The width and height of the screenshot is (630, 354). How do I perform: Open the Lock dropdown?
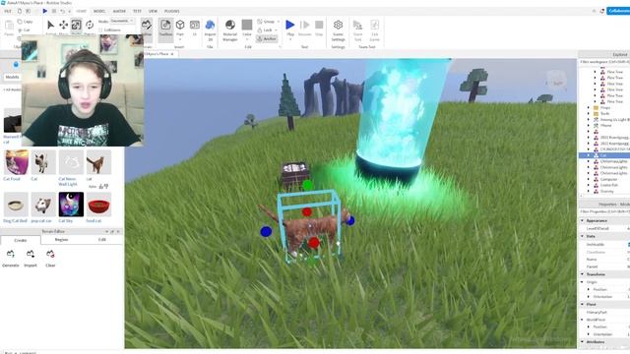267,30
